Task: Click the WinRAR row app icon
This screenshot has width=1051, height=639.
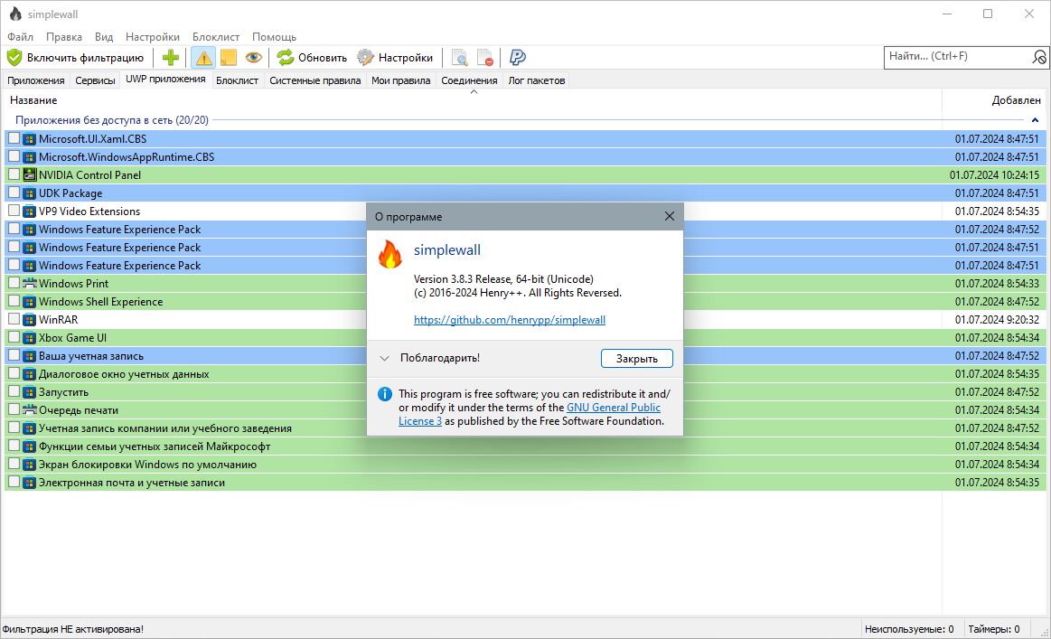Action: click(29, 320)
